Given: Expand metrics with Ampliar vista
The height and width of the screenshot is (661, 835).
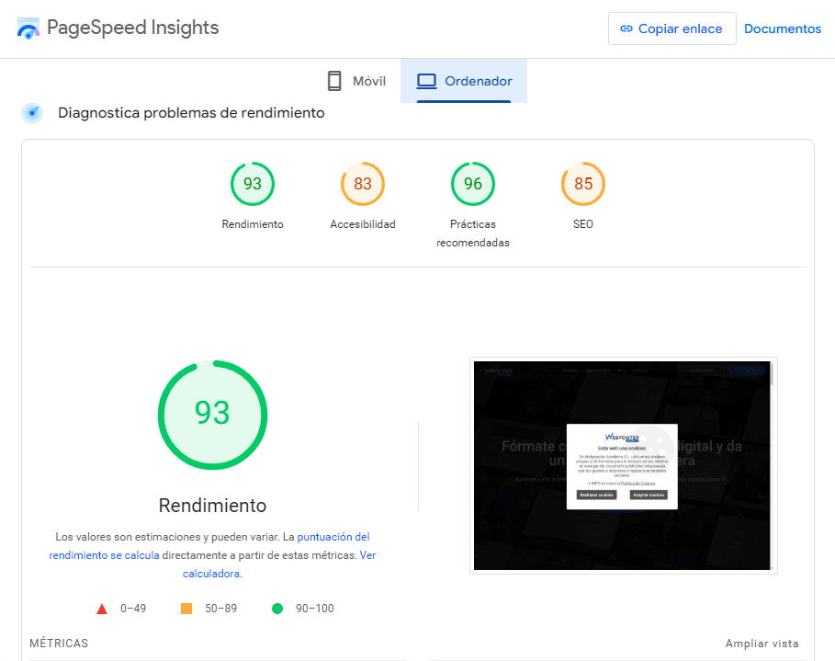Looking at the screenshot, I should pos(762,644).
